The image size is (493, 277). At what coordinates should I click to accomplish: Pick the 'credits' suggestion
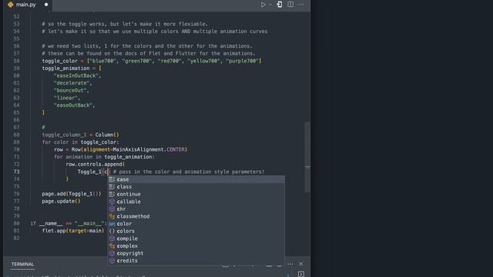[196, 261]
